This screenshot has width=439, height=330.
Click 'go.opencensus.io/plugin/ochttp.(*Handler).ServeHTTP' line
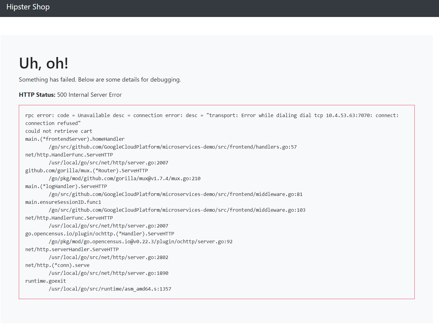click(100, 234)
